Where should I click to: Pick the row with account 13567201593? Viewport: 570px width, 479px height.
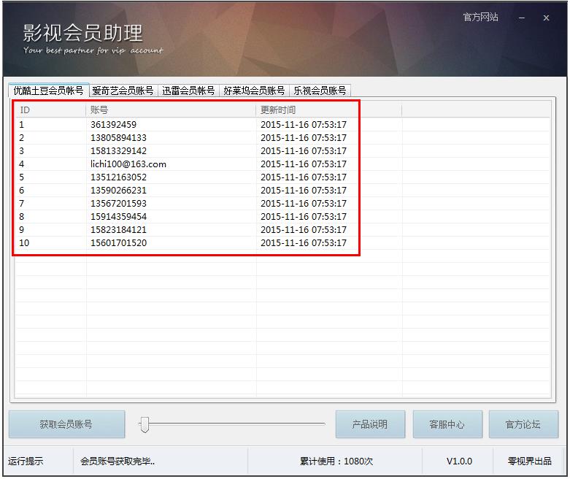pos(118,204)
